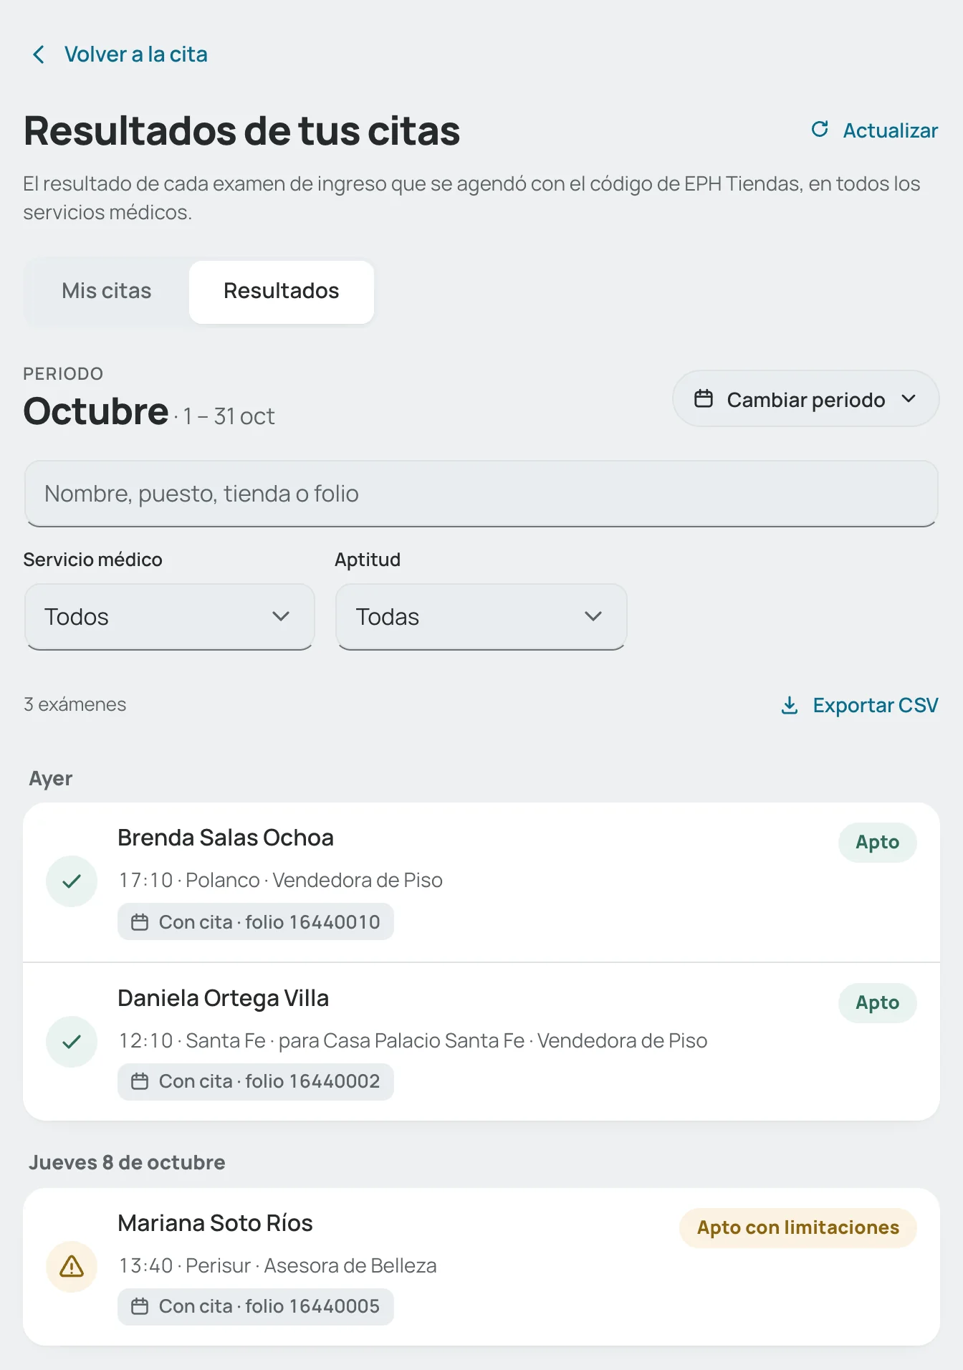Click the green checkmark for Daniela Ortega Villa
This screenshot has height=1370, width=963.
pos(72,1042)
